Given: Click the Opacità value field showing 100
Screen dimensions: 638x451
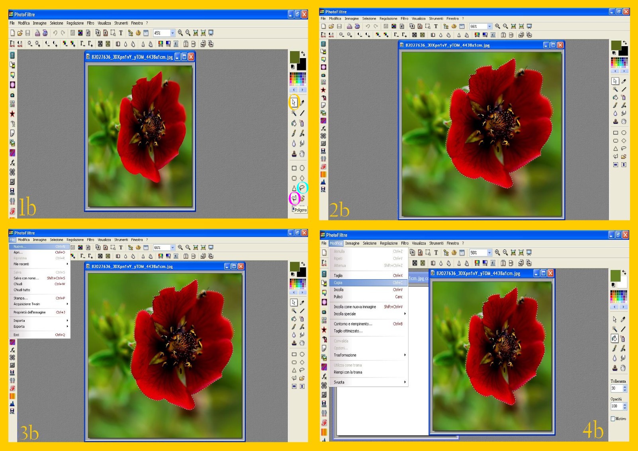Looking at the screenshot, I should tap(616, 406).
